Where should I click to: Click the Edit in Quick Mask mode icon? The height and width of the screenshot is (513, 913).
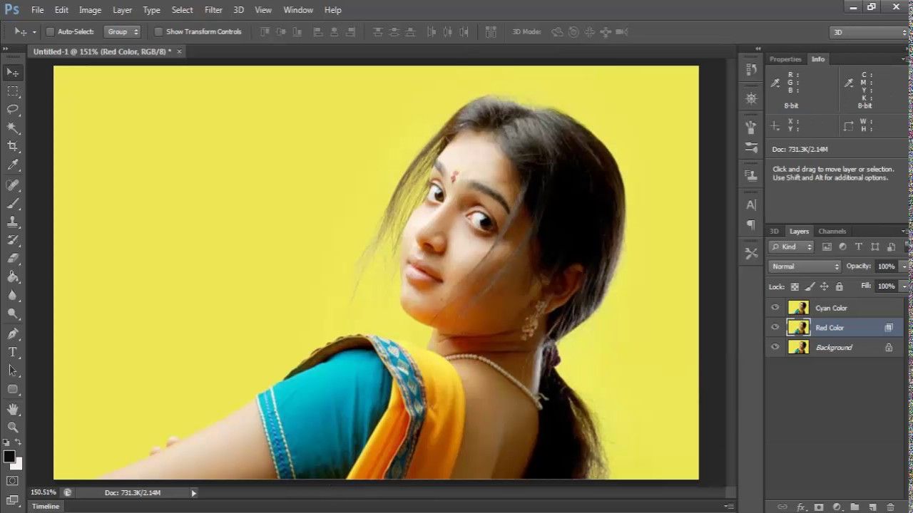[x=13, y=481]
